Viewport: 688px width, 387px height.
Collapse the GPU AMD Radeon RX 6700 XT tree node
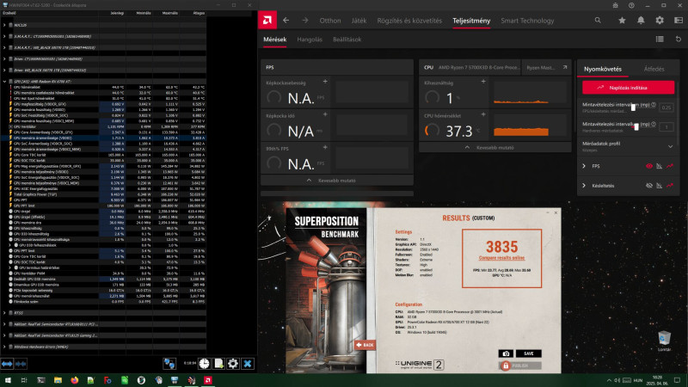(4, 81)
